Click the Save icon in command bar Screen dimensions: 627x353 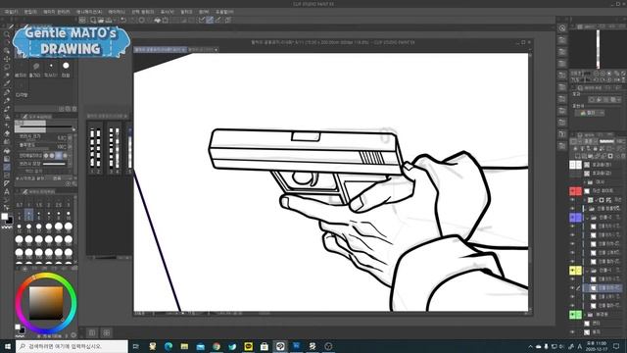[x=109, y=20]
